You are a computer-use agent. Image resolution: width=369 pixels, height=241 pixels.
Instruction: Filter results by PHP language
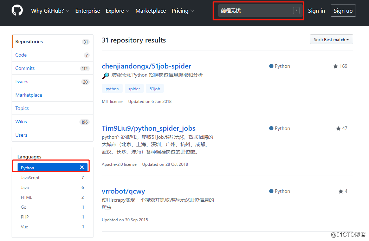pyautogui.click(x=52, y=217)
